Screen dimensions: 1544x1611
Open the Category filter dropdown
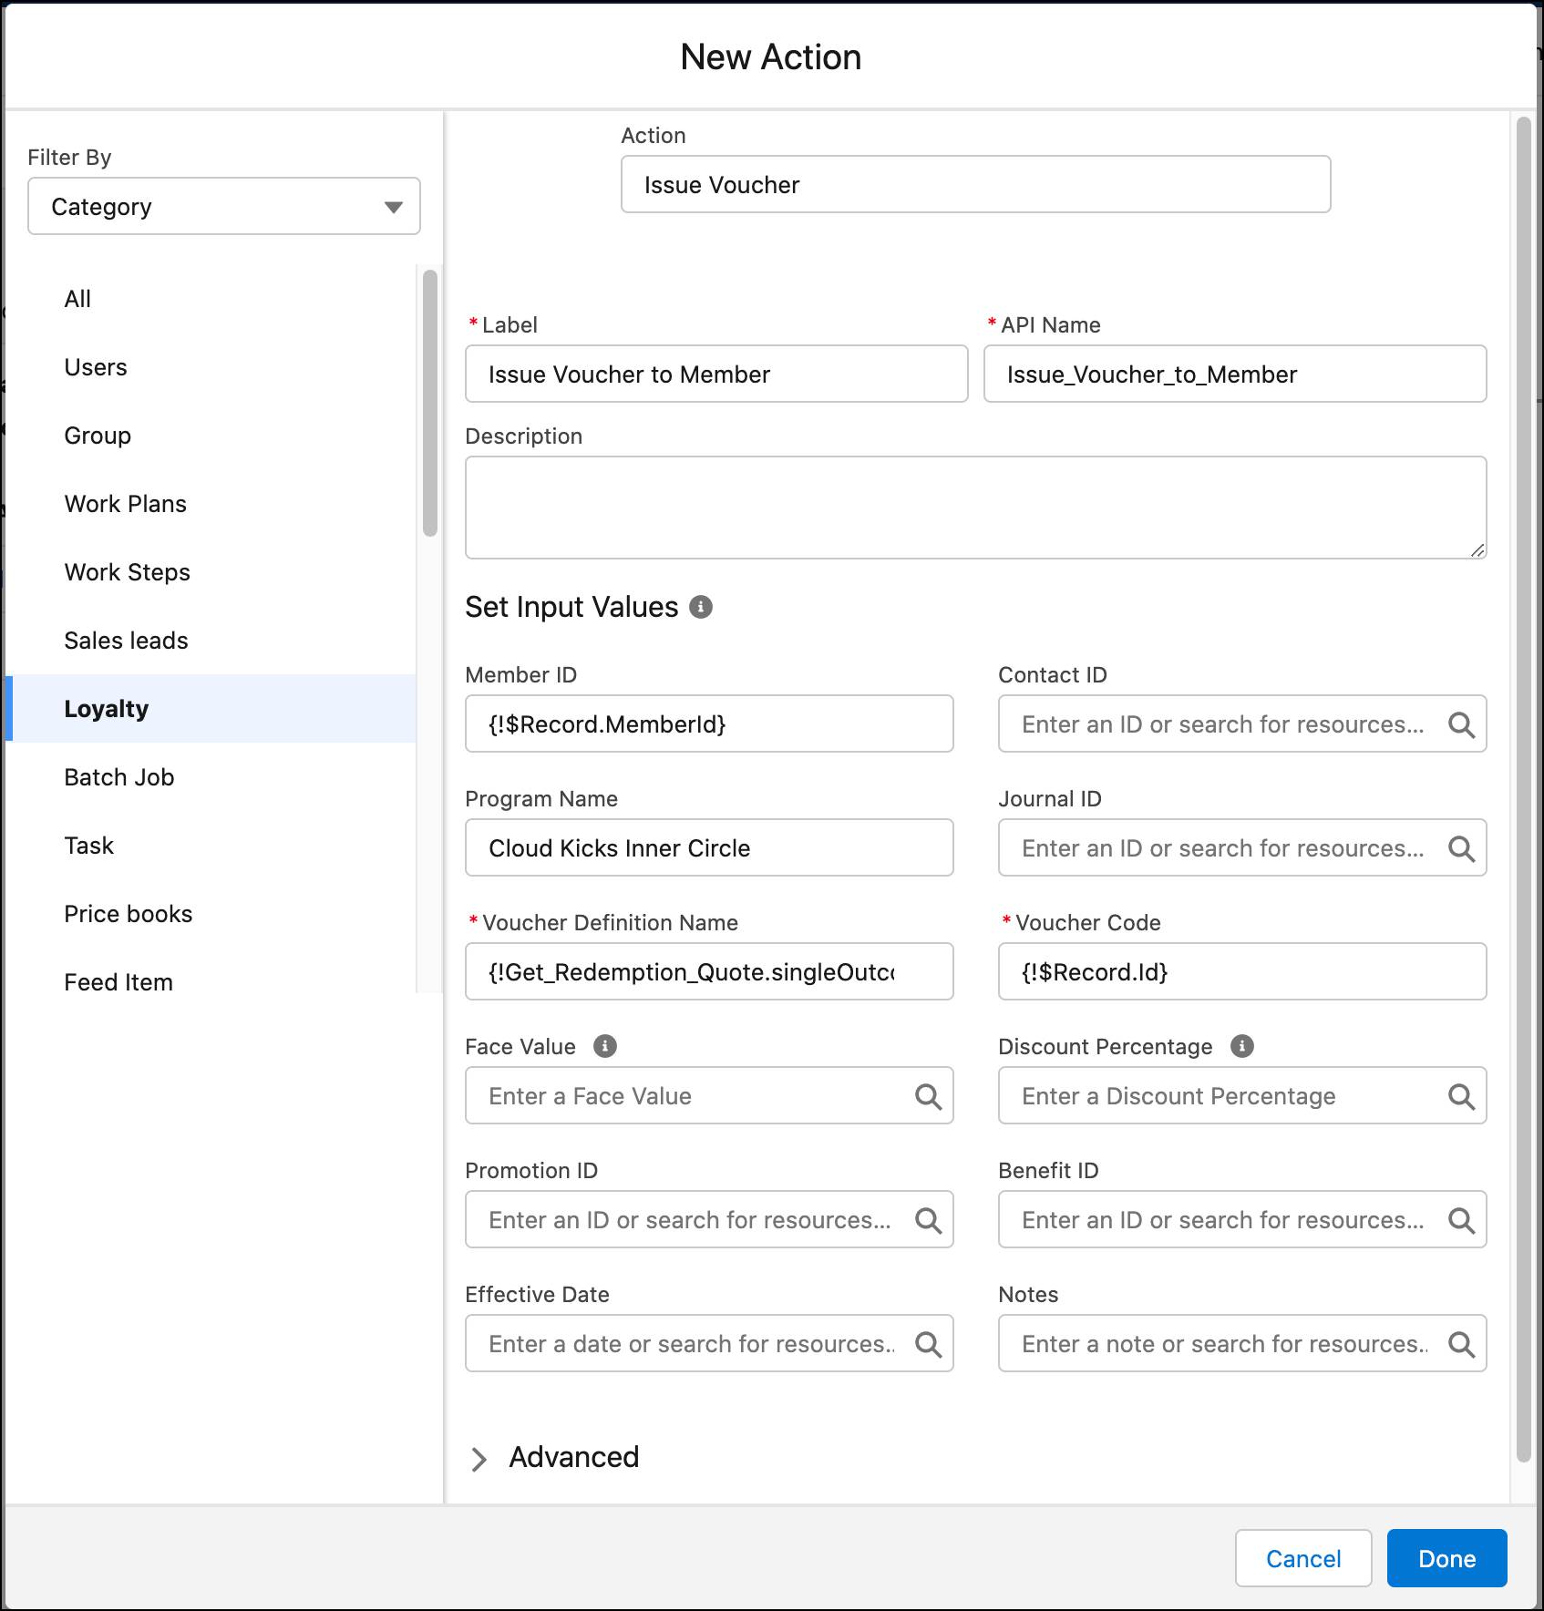click(x=222, y=207)
